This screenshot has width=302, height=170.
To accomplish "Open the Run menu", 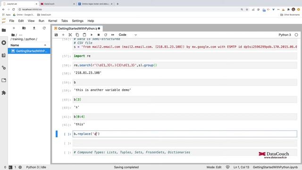I will 41,21.
